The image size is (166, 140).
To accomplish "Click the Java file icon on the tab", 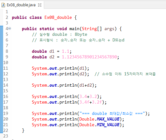I will [3, 5].
